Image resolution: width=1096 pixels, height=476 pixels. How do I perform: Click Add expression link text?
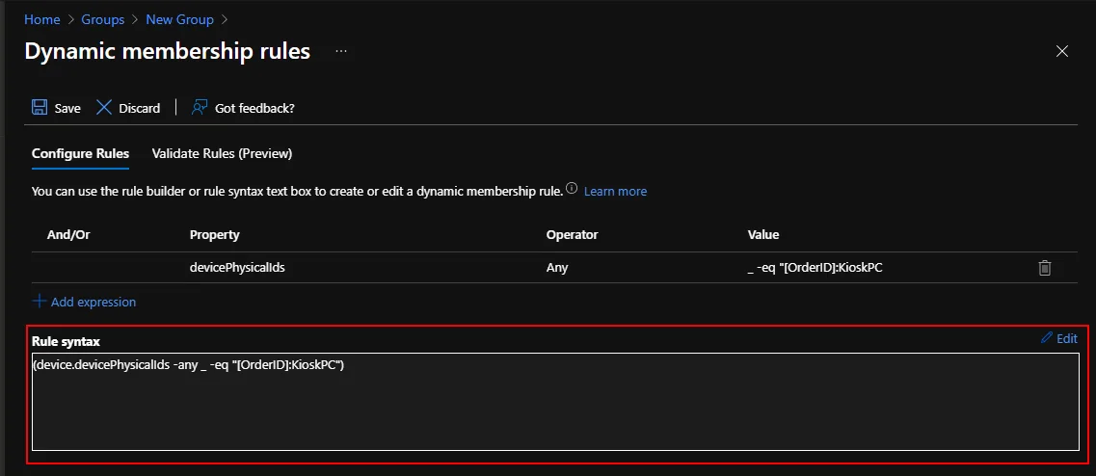coord(94,302)
